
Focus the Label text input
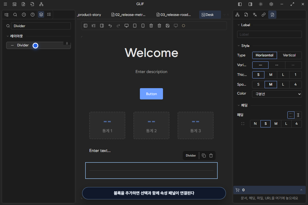[x=269, y=34]
